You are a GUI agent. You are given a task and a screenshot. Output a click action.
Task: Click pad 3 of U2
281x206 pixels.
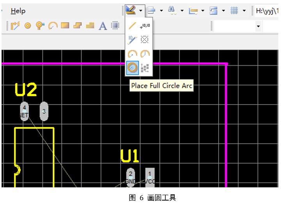click(44, 111)
